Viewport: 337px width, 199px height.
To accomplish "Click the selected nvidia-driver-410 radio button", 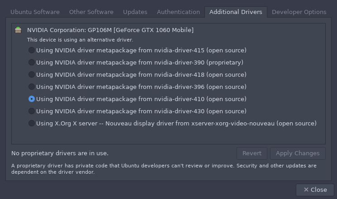I will click(32, 99).
